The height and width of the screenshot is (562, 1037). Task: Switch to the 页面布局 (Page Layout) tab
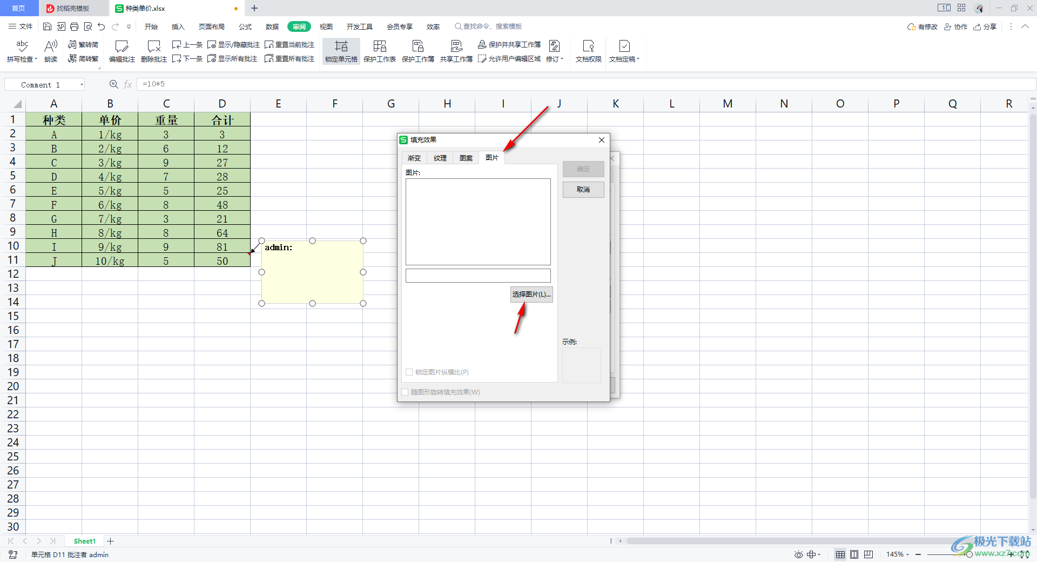click(x=211, y=26)
